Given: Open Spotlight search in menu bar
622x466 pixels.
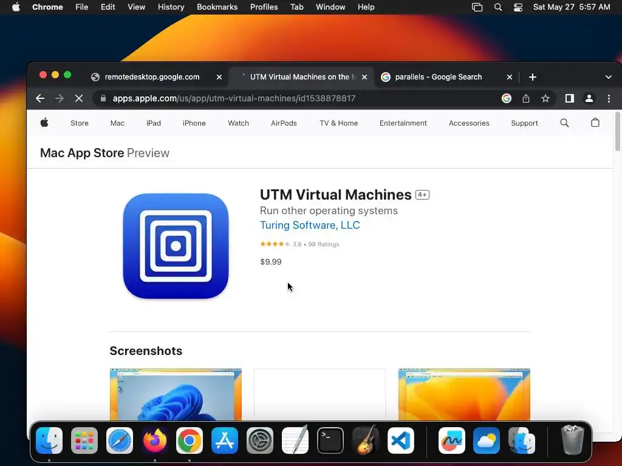Looking at the screenshot, I should click(x=498, y=7).
